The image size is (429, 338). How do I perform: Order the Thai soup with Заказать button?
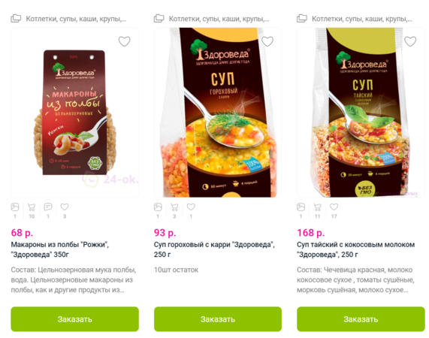(x=361, y=319)
